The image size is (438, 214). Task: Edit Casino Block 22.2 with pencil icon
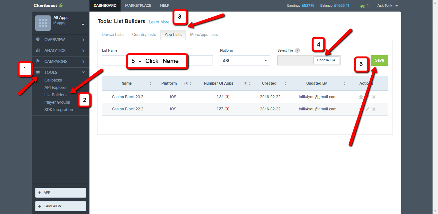[367, 109]
